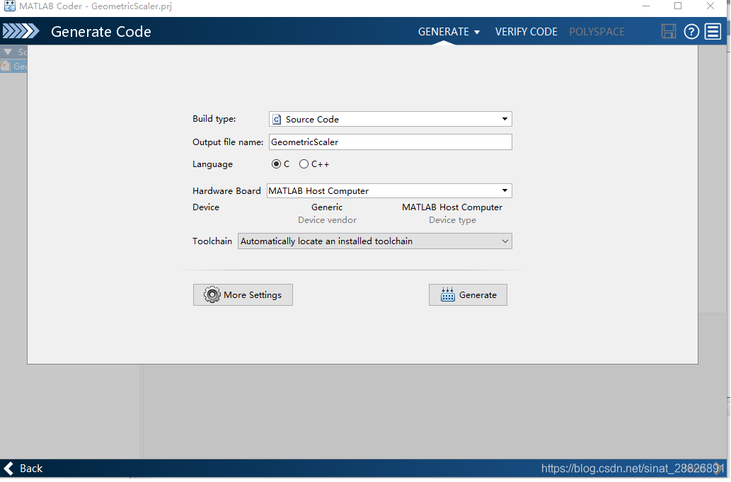
Task: Click the More Settings button
Action: [x=243, y=295]
